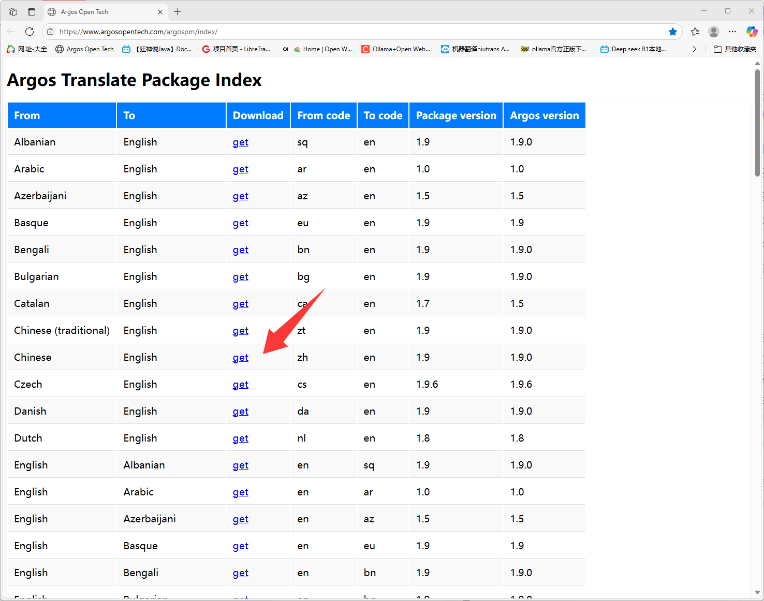Click the page vertical scrollbar thumb

(x=757, y=123)
